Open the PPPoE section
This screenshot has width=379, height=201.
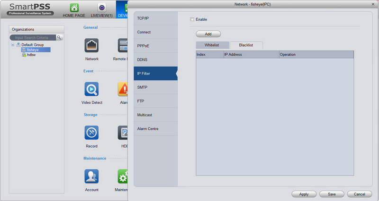(x=155, y=46)
